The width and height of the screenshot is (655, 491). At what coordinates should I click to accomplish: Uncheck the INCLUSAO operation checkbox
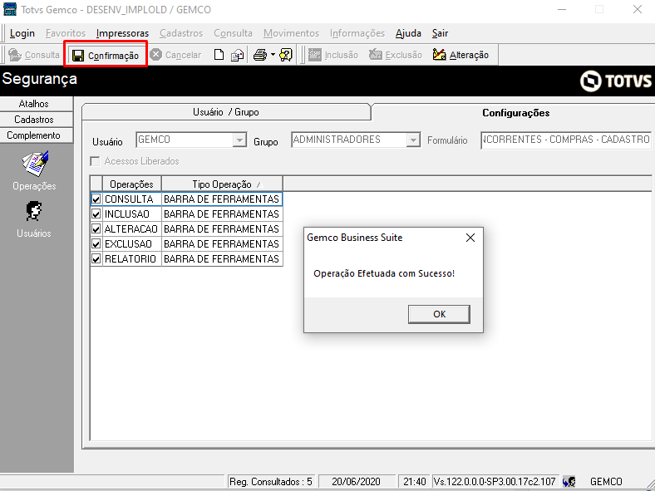[x=96, y=214]
